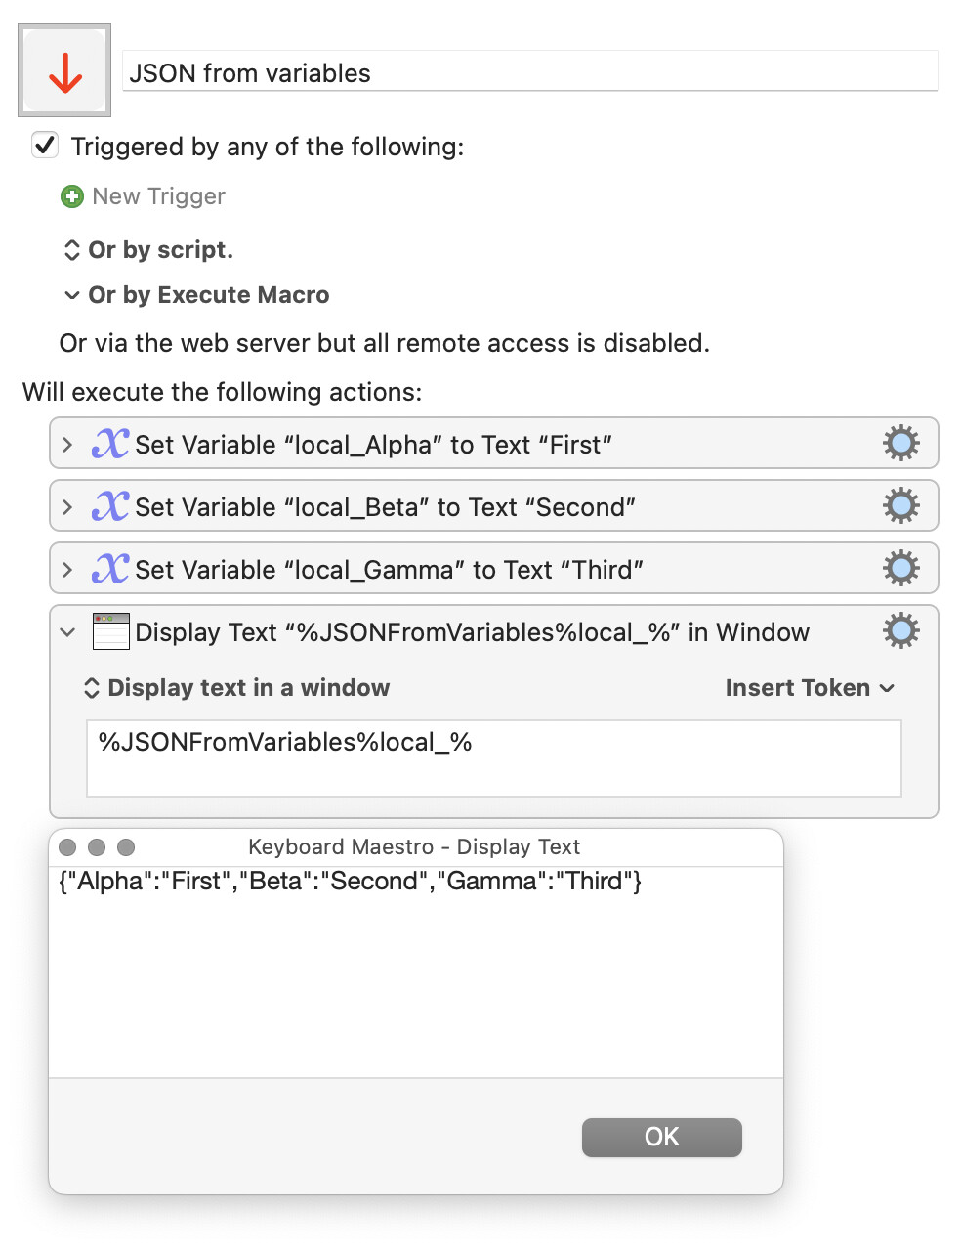
Task: Open gear menu for local_Alpha action
Action: (900, 444)
